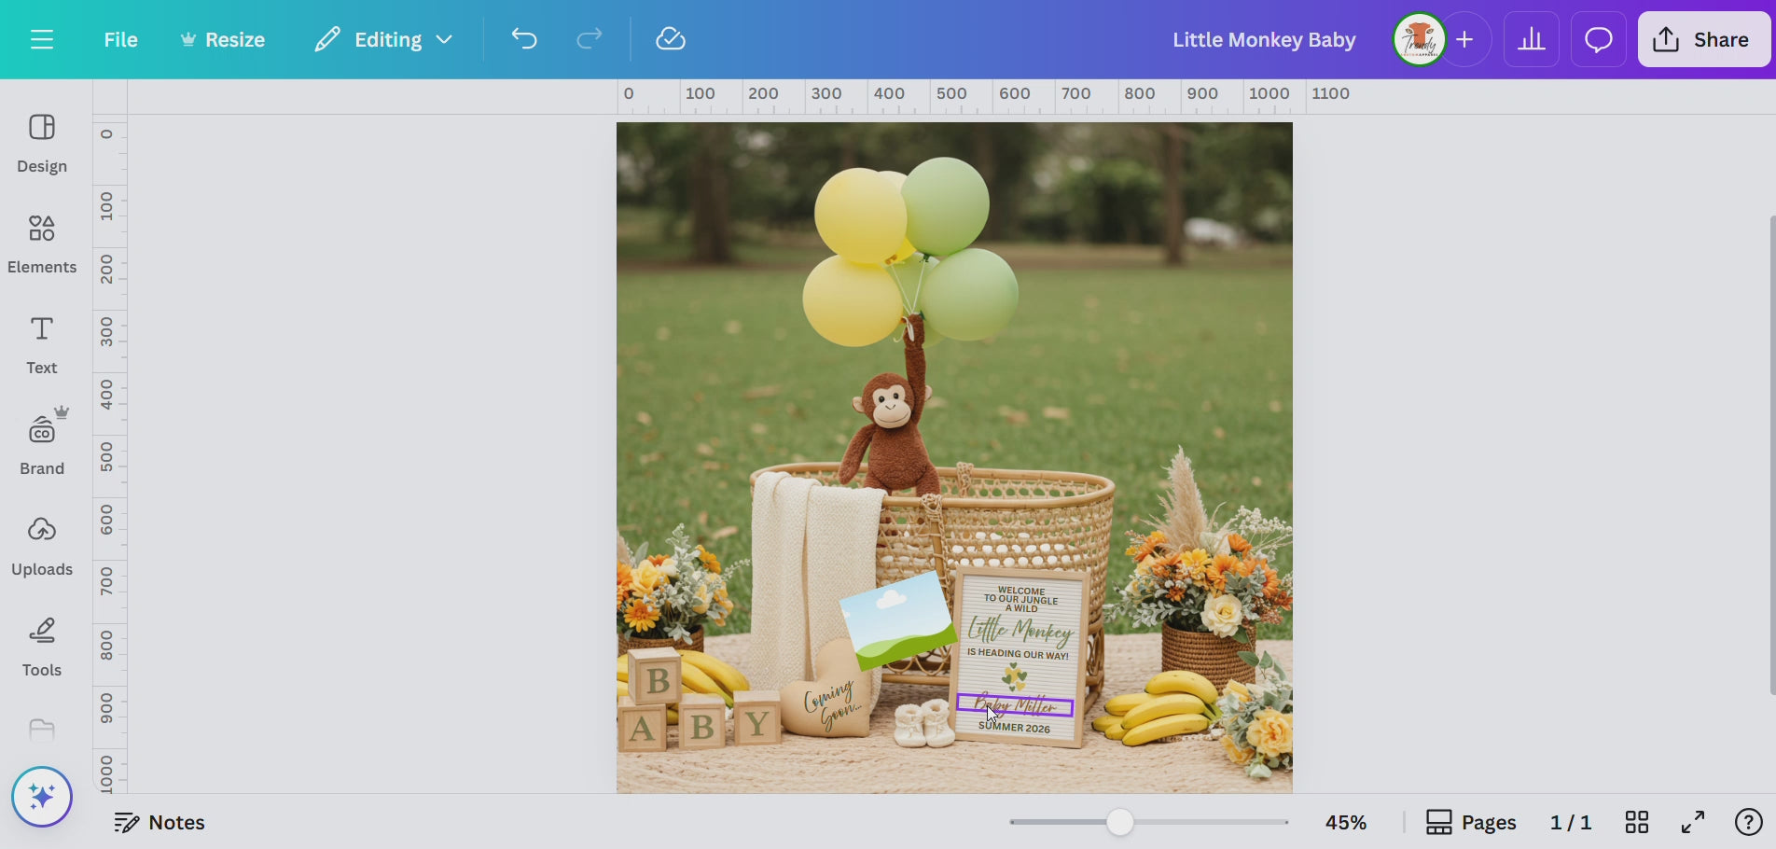The height and width of the screenshot is (849, 1776).
Task: Open the Elements panel
Action: [x=42, y=244]
